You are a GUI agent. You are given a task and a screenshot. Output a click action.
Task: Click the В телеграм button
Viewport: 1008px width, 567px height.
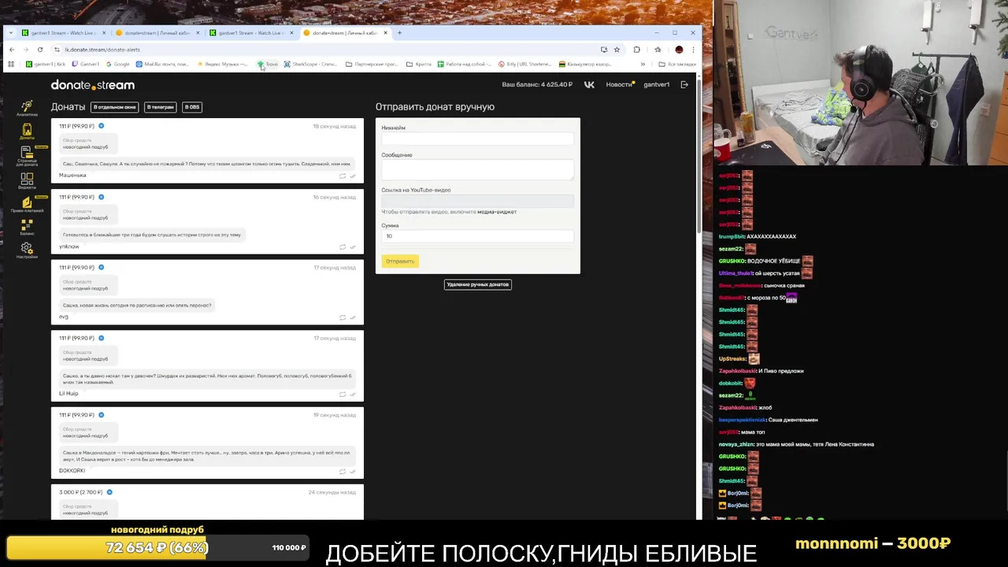pos(160,107)
